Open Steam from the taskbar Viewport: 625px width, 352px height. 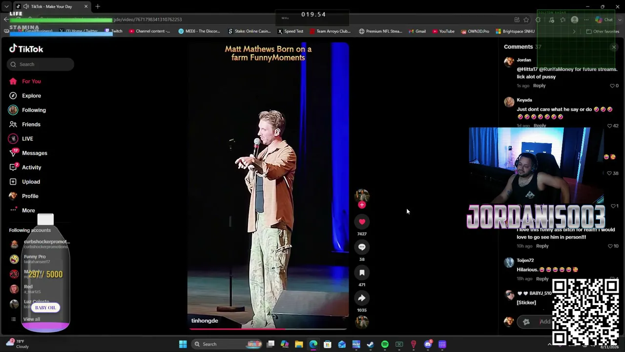point(371,344)
